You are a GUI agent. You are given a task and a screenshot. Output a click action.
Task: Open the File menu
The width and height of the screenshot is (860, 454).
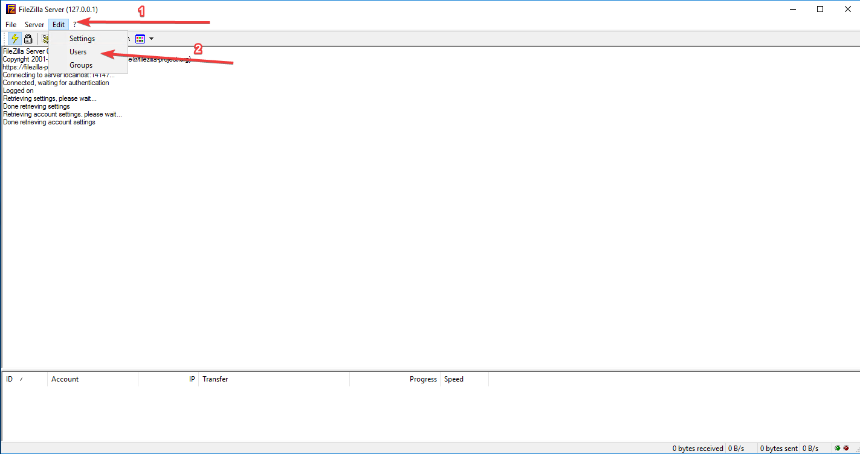click(11, 25)
